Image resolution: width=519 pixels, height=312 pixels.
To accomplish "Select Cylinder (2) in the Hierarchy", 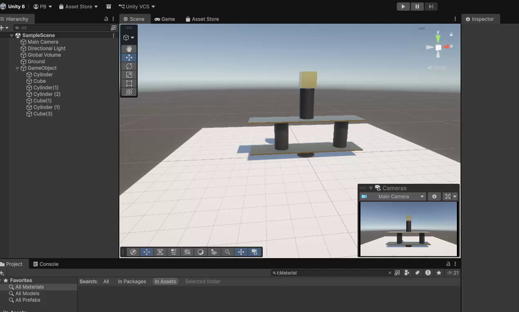I will pos(47,94).
